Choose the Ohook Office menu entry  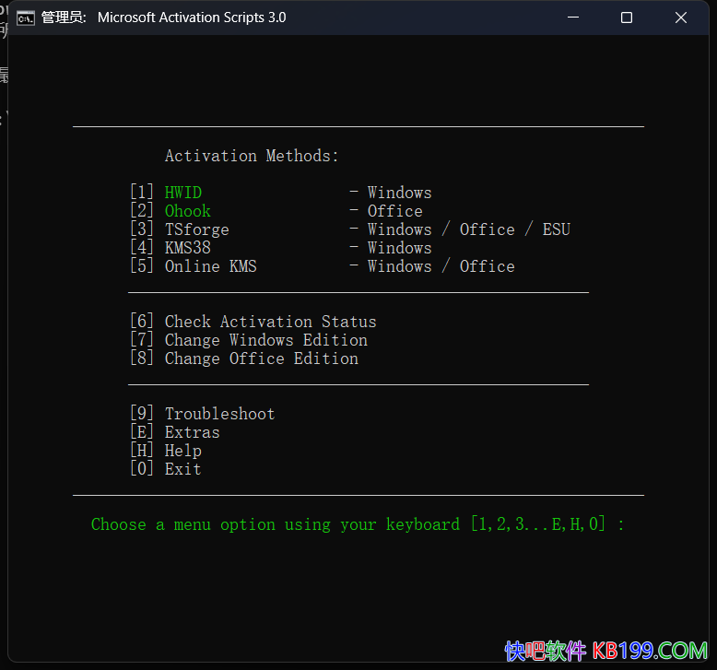pyautogui.click(x=188, y=211)
